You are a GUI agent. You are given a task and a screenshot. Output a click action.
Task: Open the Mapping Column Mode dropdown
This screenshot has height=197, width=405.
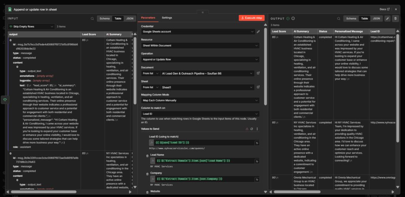coord(200,100)
